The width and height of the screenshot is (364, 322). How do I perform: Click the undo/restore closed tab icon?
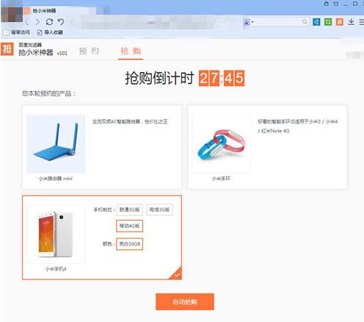[61, 22]
